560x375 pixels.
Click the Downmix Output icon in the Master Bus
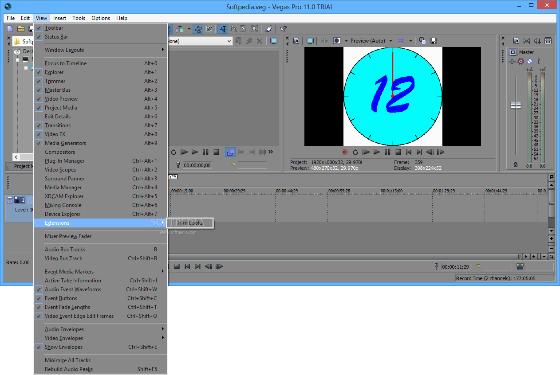(x=527, y=41)
